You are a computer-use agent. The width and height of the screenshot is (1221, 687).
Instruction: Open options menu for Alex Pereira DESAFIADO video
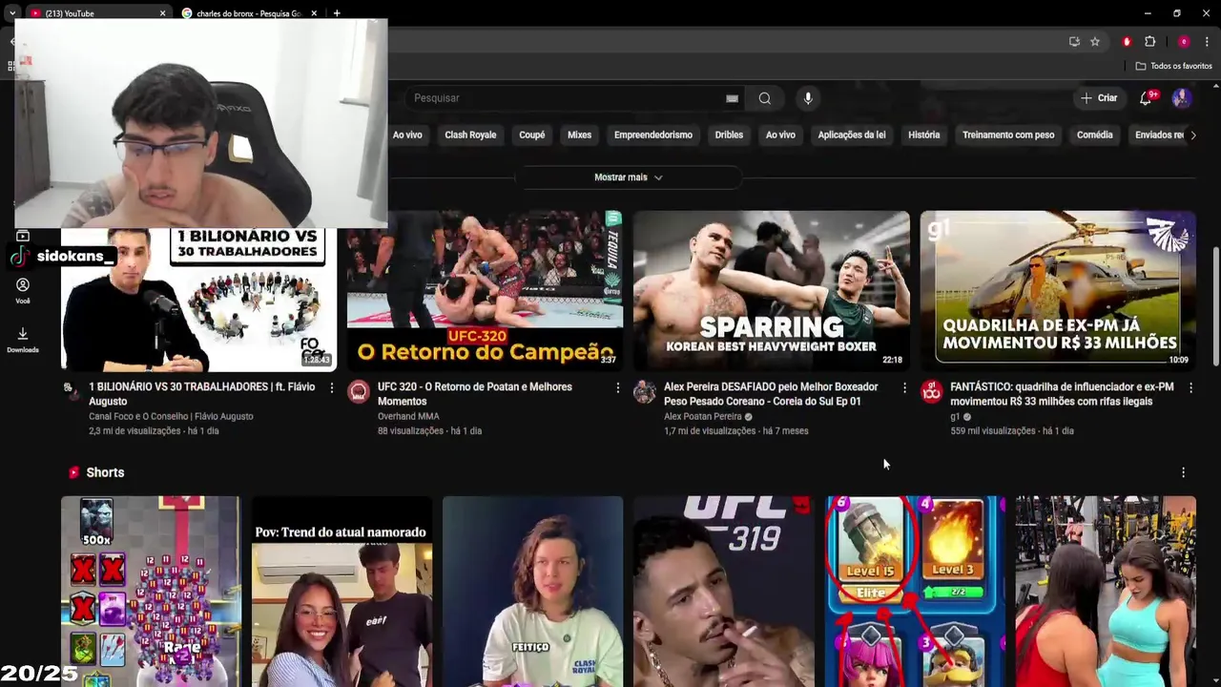click(x=904, y=387)
